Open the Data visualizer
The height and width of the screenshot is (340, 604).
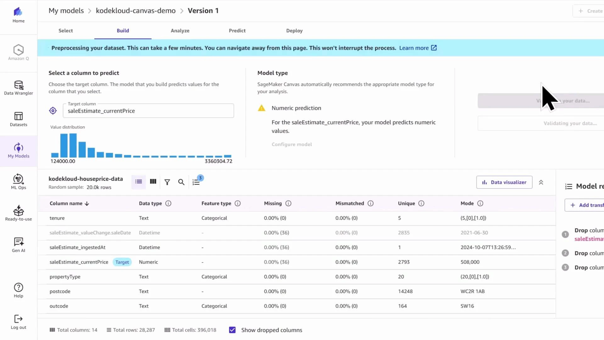point(504,182)
